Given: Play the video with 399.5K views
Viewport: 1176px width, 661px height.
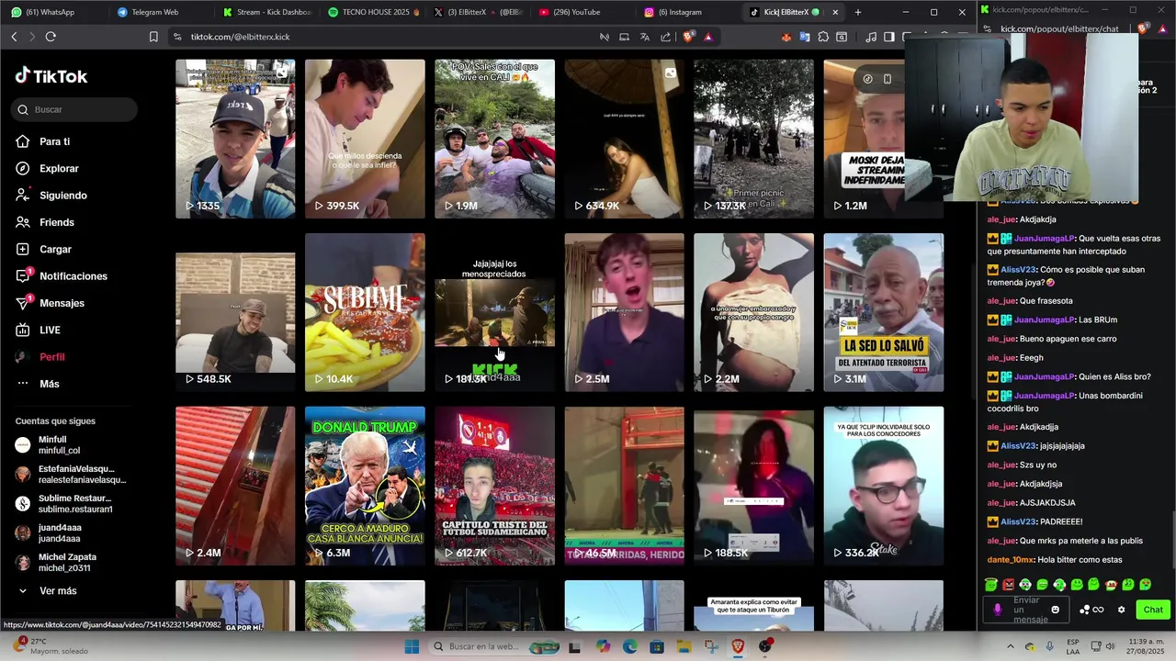Looking at the screenshot, I should click(365, 139).
